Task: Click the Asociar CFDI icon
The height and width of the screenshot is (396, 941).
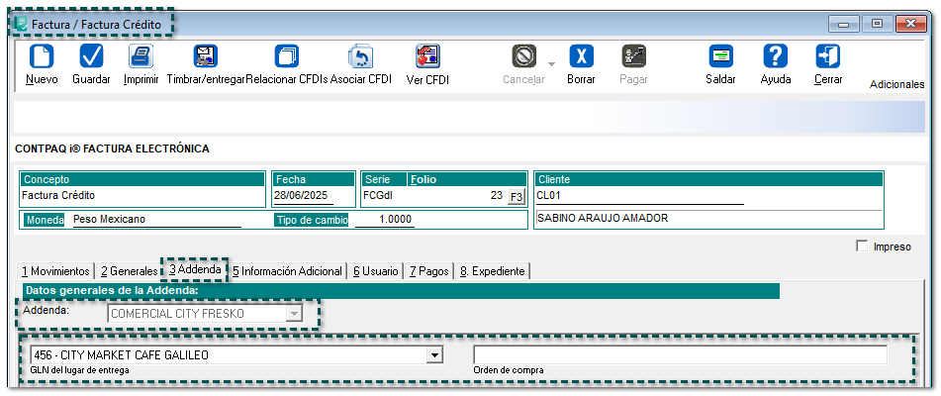Action: [361, 56]
